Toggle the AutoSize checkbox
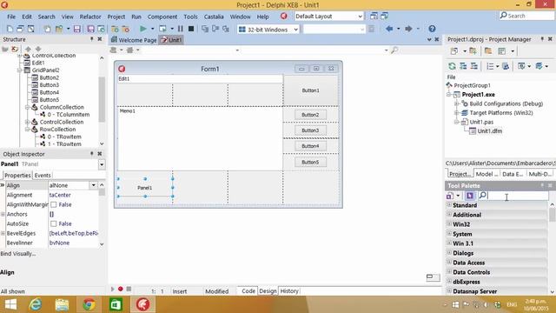 [x=54, y=224]
